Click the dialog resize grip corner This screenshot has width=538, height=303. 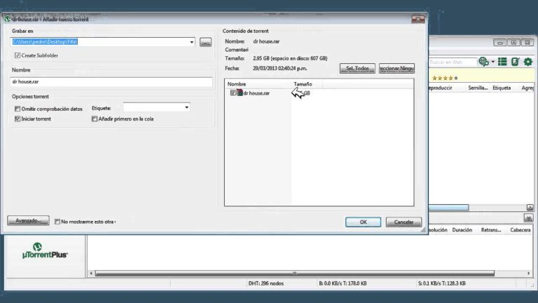click(423, 230)
